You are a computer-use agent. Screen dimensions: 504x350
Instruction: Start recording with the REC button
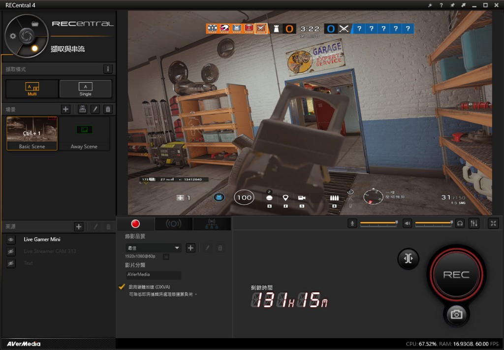tap(456, 275)
